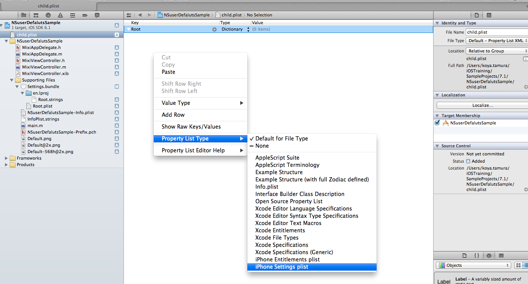Choose iPhone Entitlements plist type
The image size is (528, 284).
(x=312, y=260)
